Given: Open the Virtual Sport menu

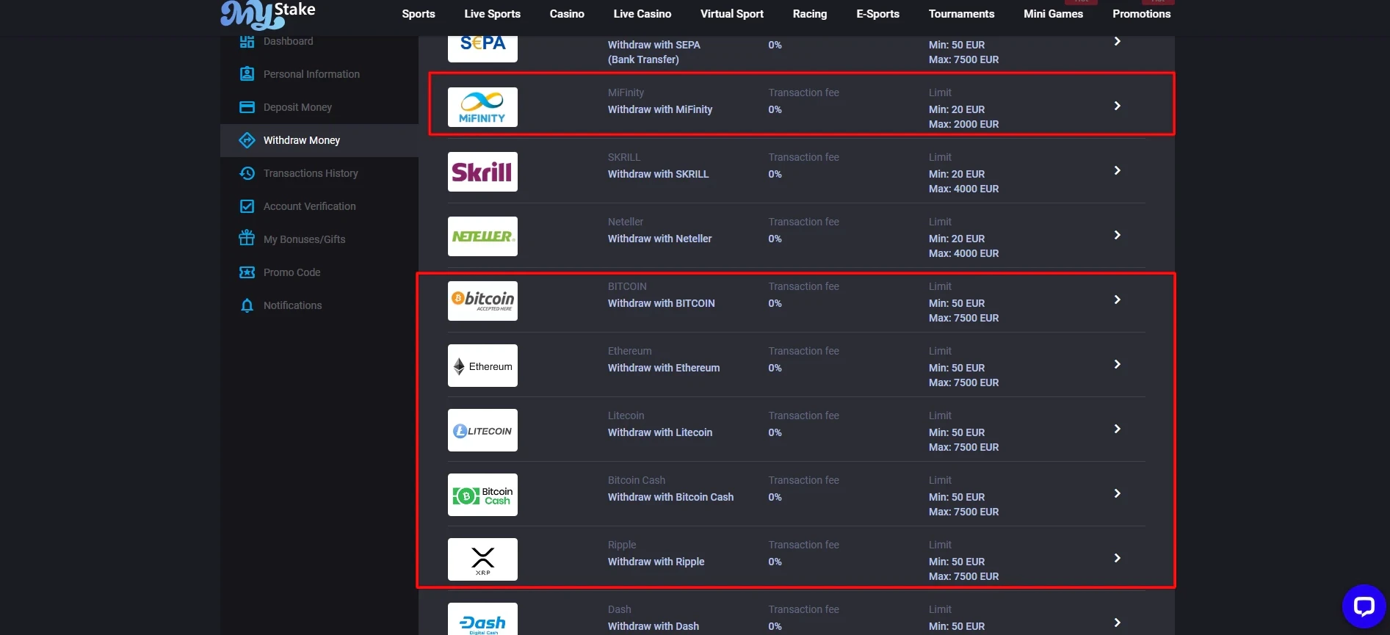Looking at the screenshot, I should [x=732, y=14].
